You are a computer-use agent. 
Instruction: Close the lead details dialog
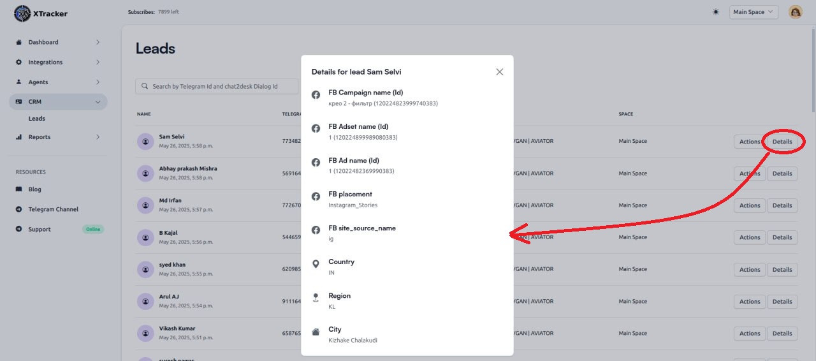tap(499, 72)
